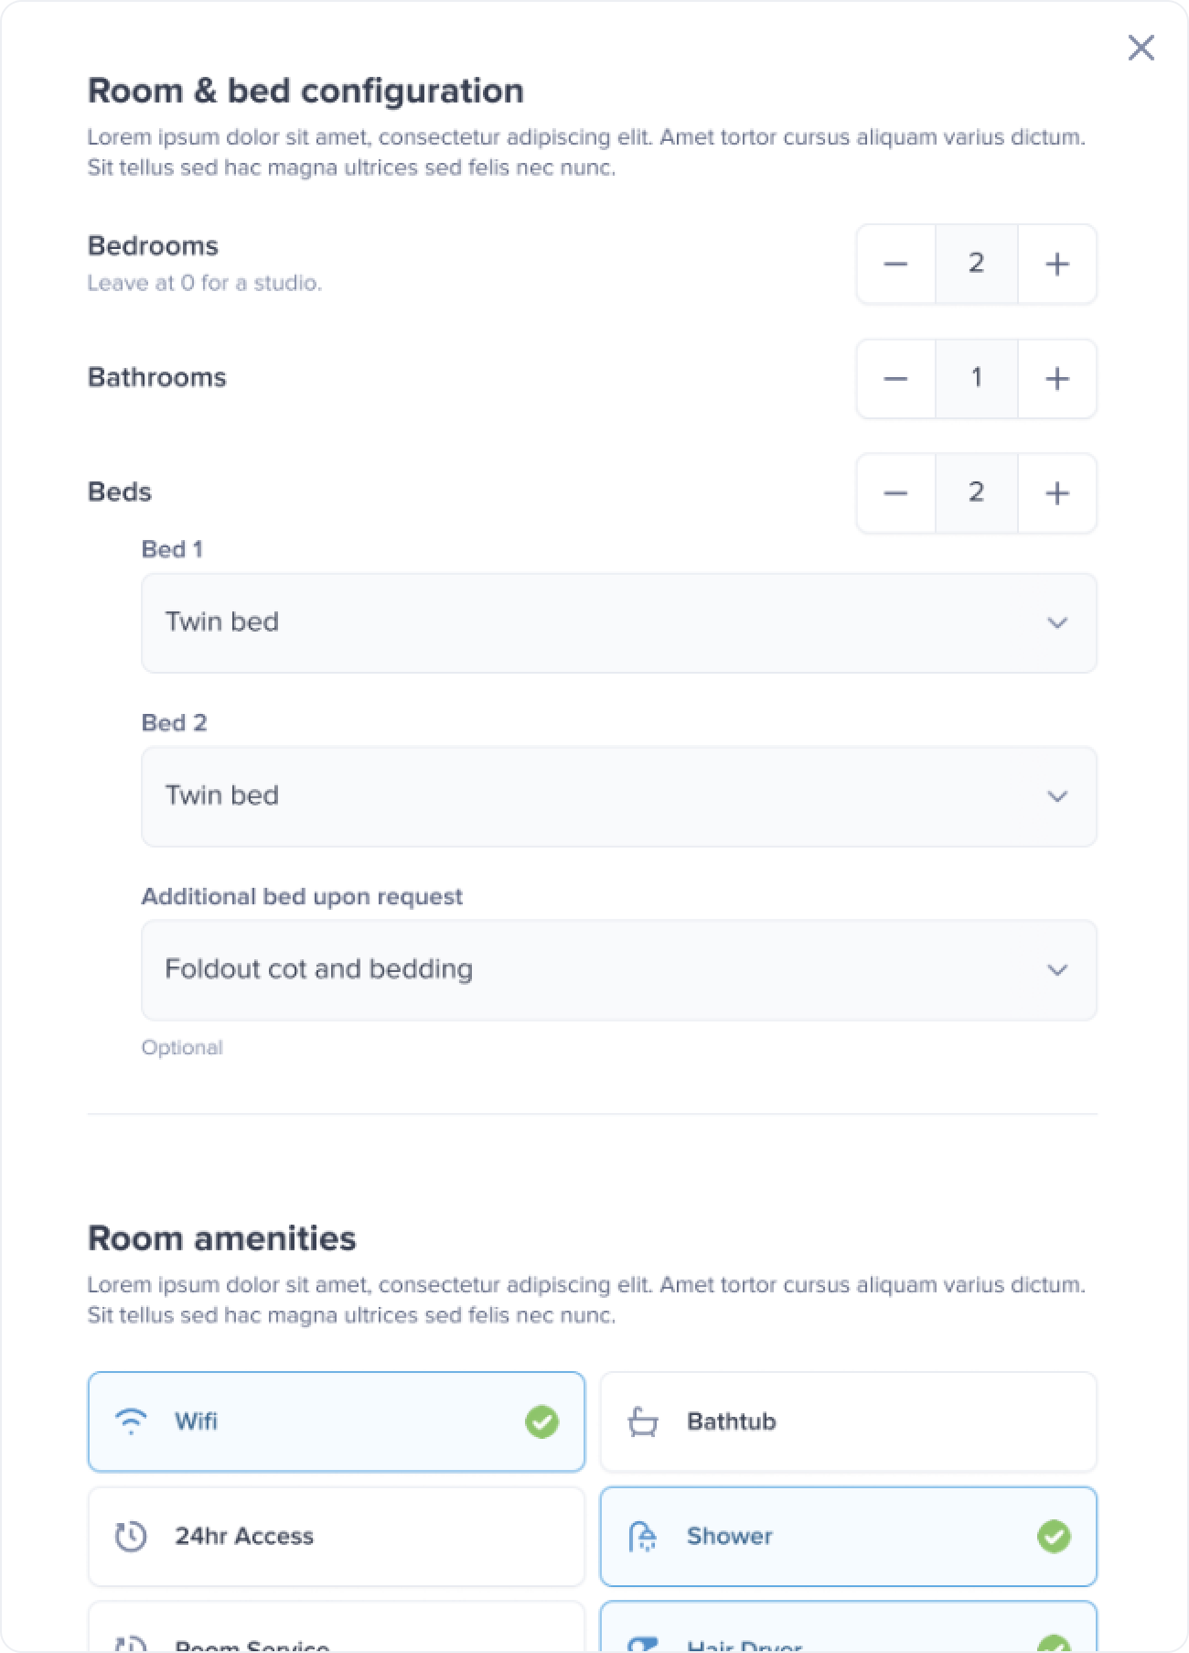Click the 24hr Access clock icon
The height and width of the screenshot is (1653, 1189).
click(131, 1536)
